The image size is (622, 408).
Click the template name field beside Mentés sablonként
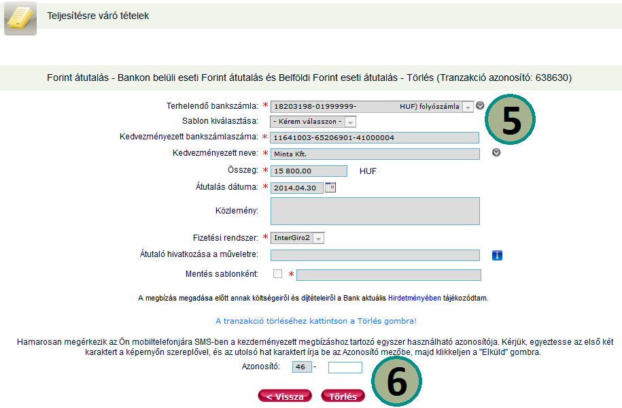click(x=389, y=275)
